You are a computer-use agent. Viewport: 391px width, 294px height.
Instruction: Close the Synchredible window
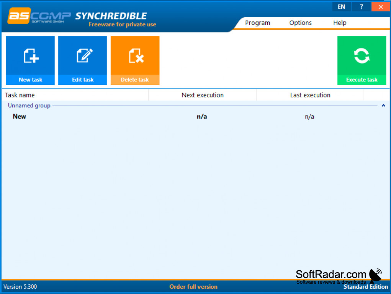pos(381,7)
